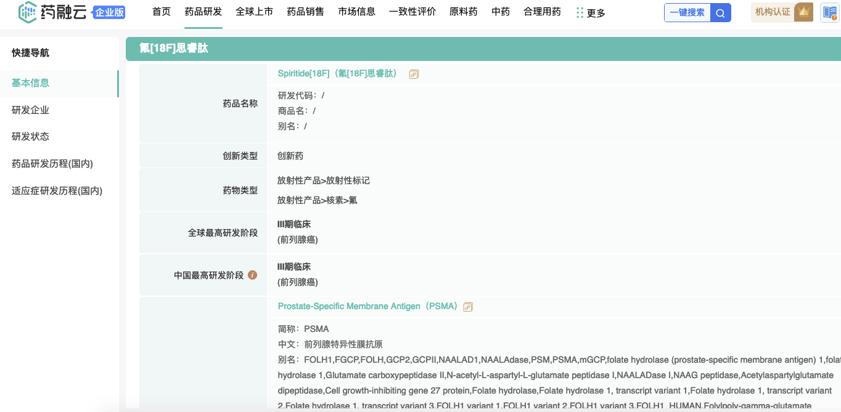Viewport: 841px width, 412px height.
Task: Click the 快捷导航 heading
Action: [x=31, y=53]
